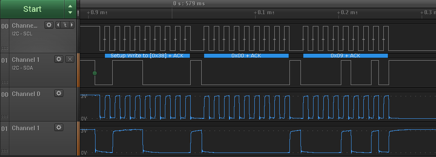Select the '0x00 + ACK' decoded frame
The height and width of the screenshot is (157, 436).
(x=246, y=56)
